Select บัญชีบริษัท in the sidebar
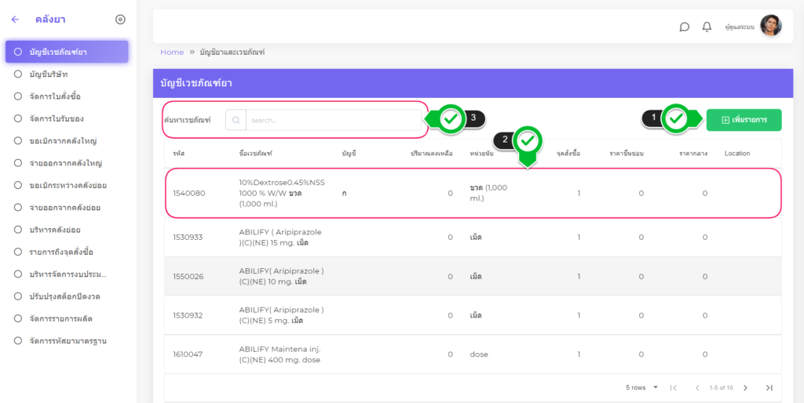Screen dimensions: 804x403 (49, 74)
